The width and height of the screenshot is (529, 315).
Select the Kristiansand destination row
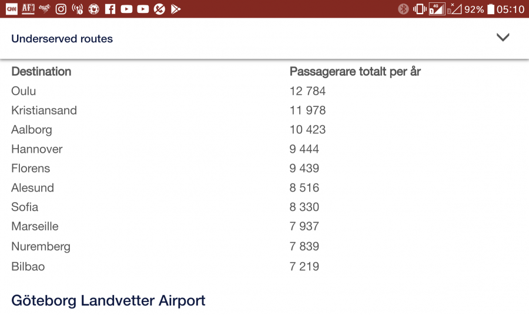[44, 110]
